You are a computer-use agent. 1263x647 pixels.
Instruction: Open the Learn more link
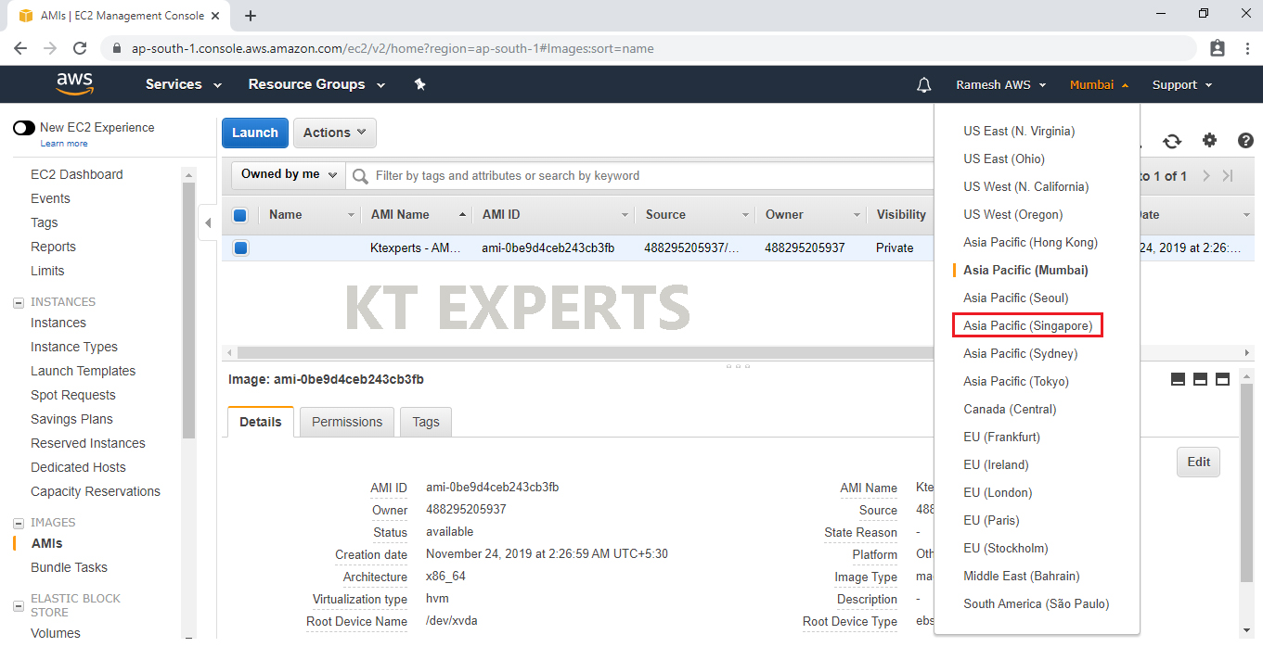click(64, 144)
